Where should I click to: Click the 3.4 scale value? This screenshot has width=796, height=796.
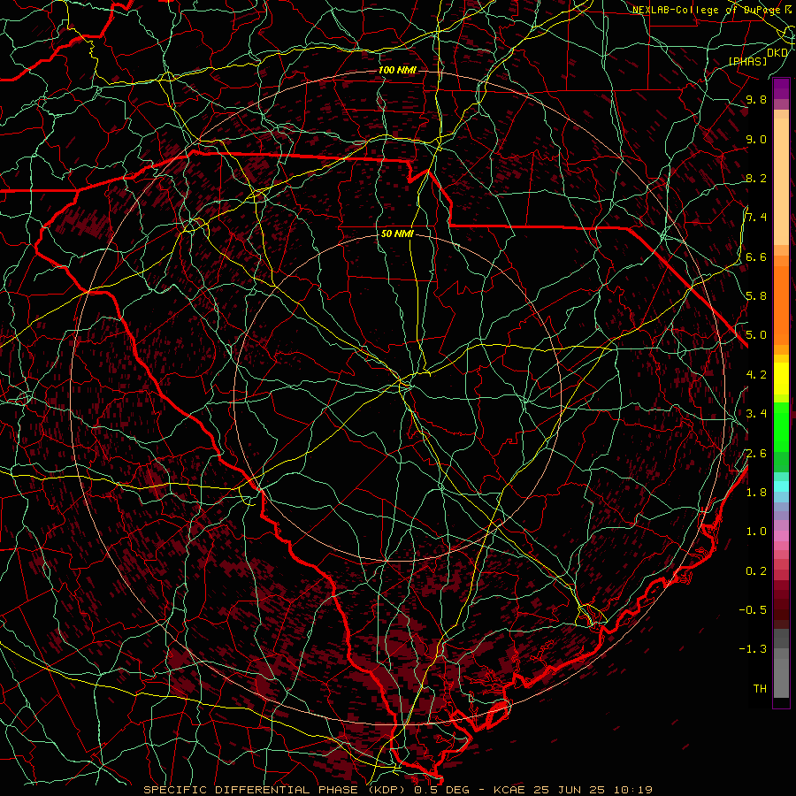point(756,414)
